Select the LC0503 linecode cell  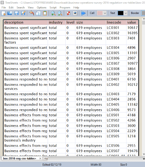click(x=116, y=126)
